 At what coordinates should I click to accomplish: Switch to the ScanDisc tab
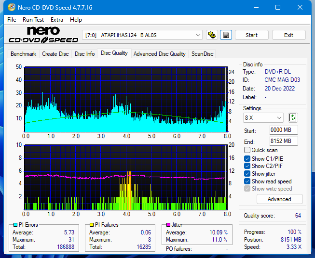pos(202,54)
